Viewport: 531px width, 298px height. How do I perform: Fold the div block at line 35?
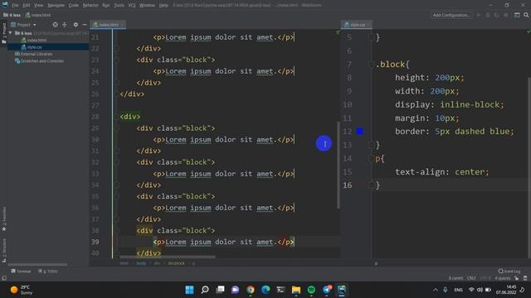[117, 196]
